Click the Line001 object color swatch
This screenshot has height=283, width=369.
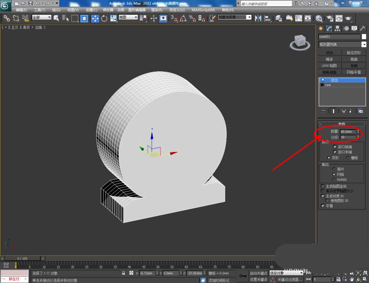364,36
